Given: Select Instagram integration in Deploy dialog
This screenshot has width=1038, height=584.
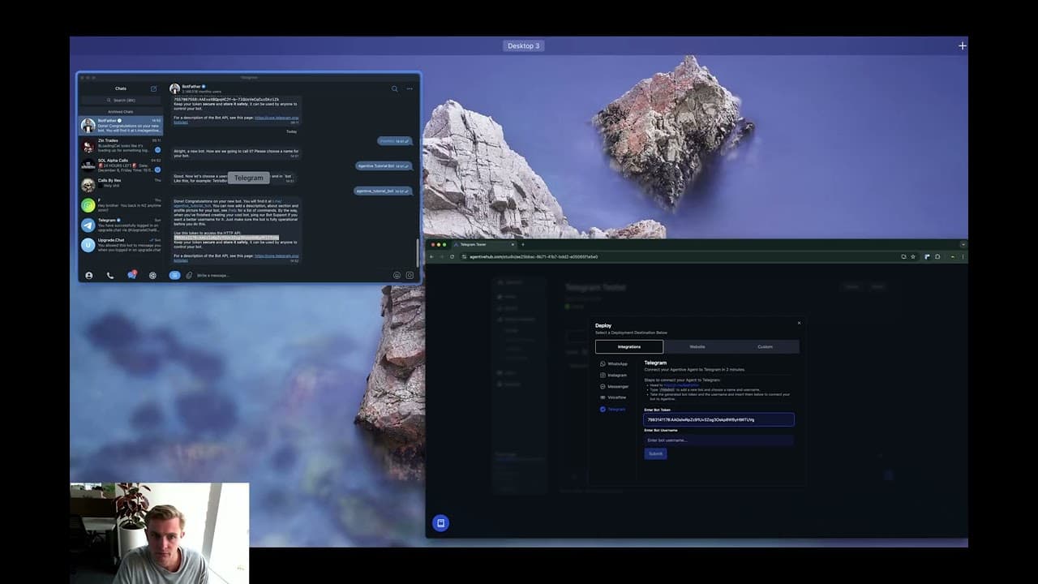Looking at the screenshot, I should 614,376.
